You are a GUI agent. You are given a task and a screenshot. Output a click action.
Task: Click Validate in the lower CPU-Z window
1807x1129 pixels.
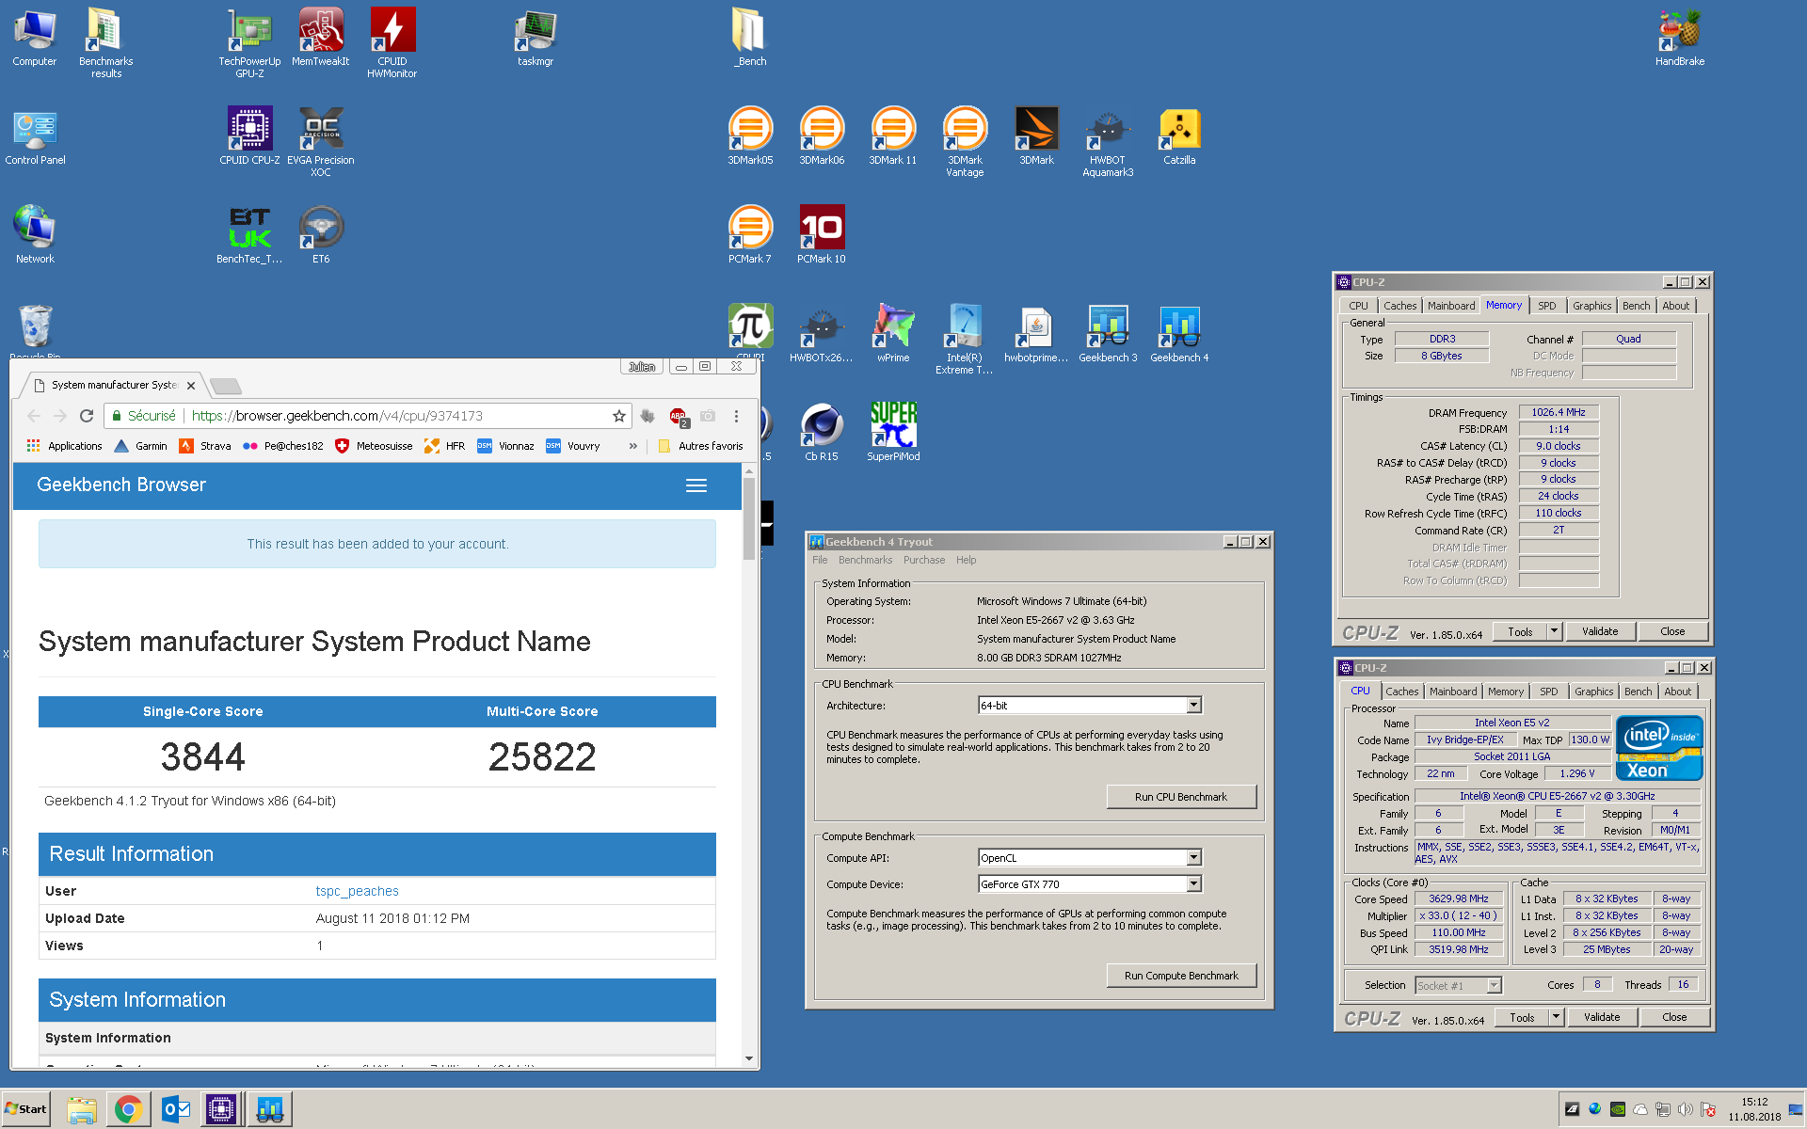[x=1601, y=1017]
